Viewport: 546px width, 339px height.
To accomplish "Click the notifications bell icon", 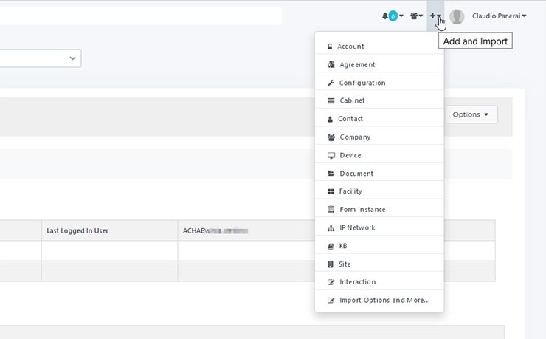I will click(385, 16).
